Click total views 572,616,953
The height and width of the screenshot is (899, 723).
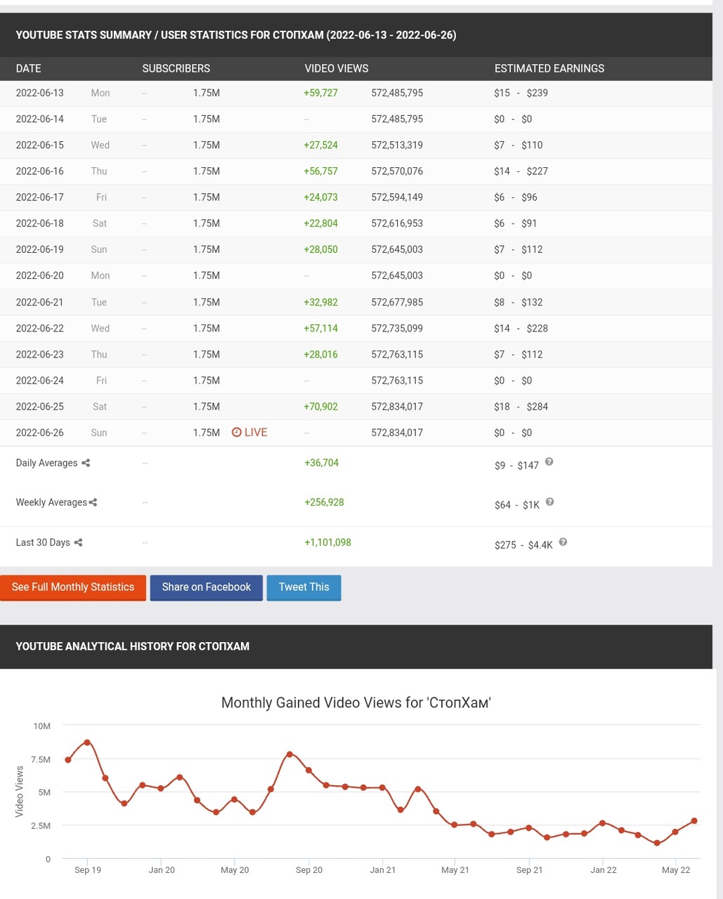pos(397,223)
